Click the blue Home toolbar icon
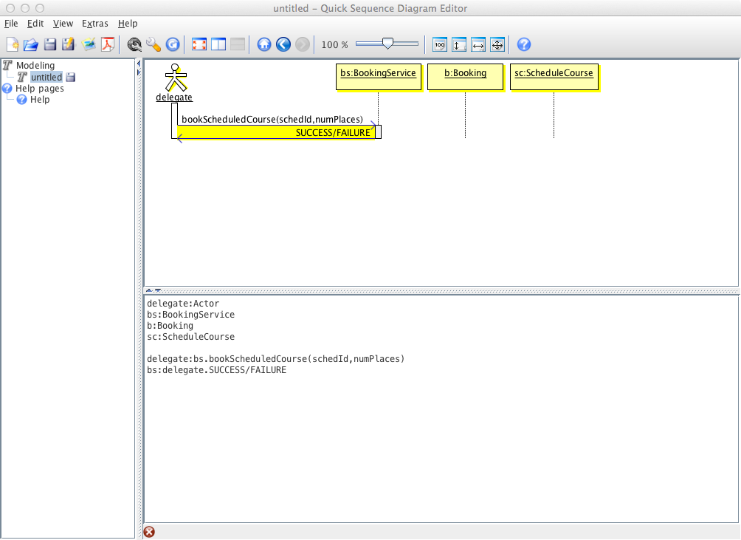The height and width of the screenshot is (540, 741). [x=264, y=44]
